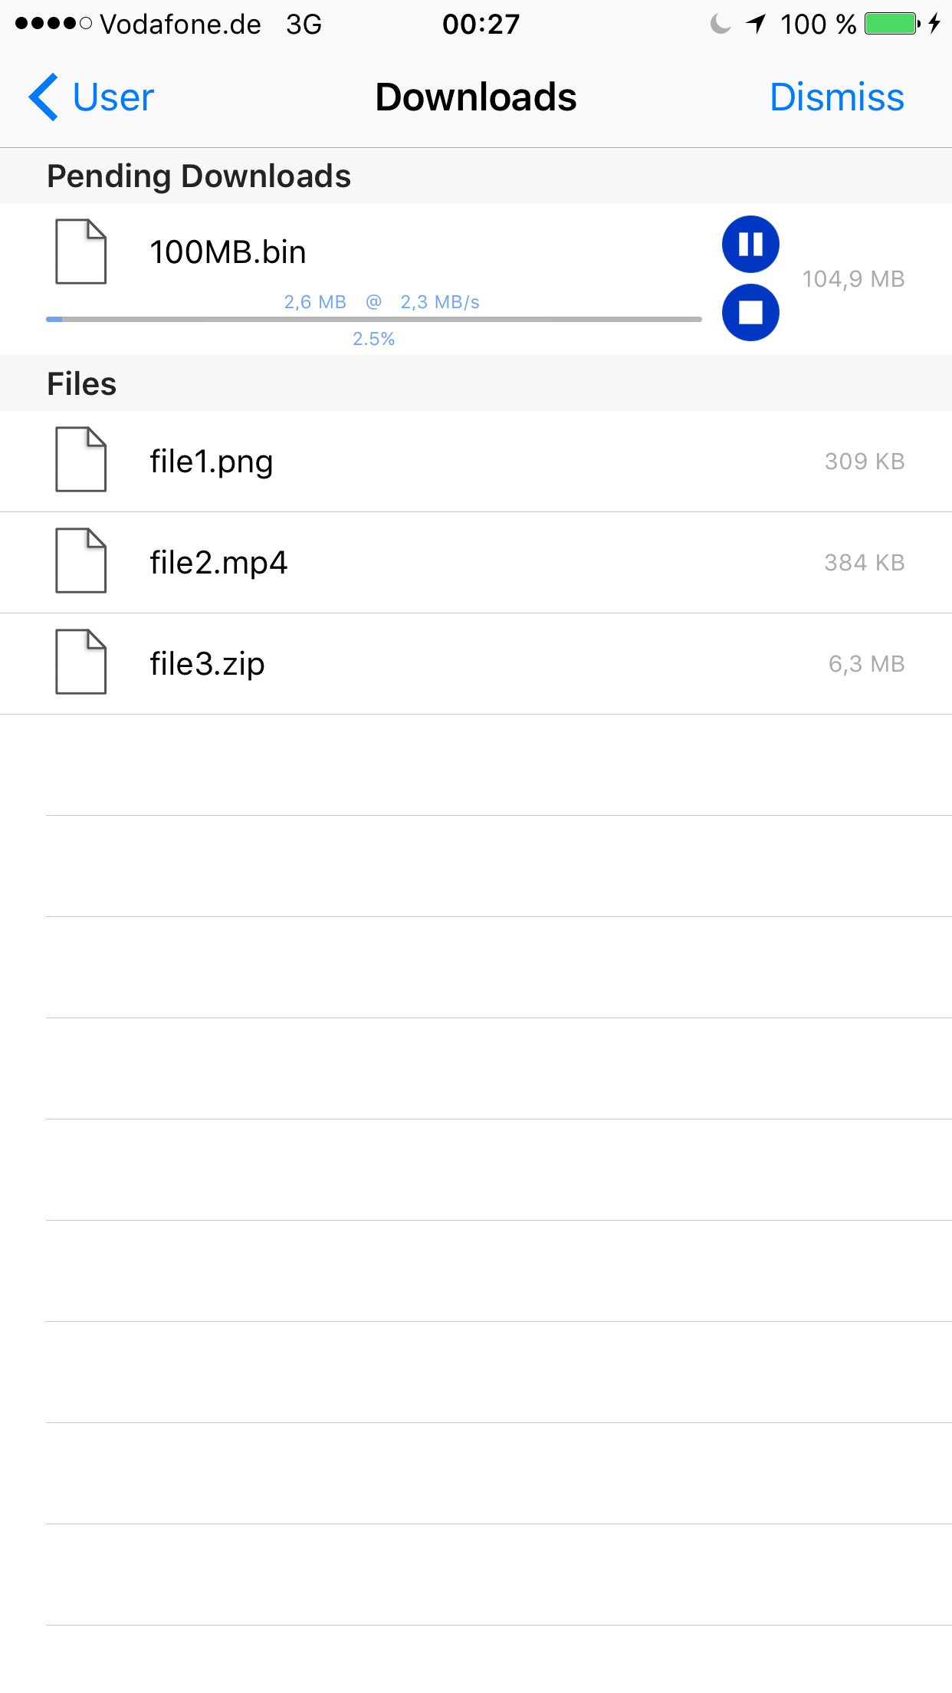Tap the file1.png document icon

pos(80,459)
